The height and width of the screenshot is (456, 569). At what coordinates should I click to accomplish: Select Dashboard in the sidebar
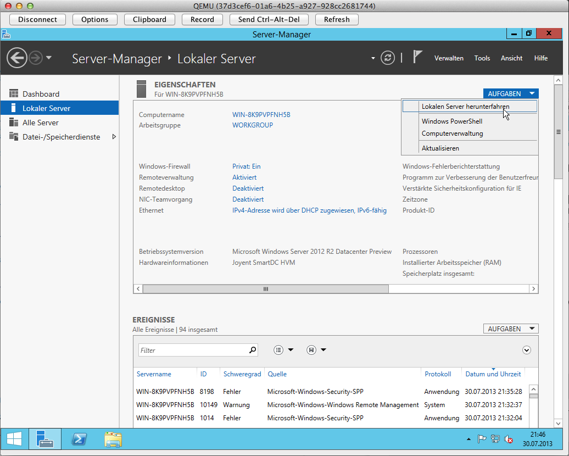tap(59, 94)
